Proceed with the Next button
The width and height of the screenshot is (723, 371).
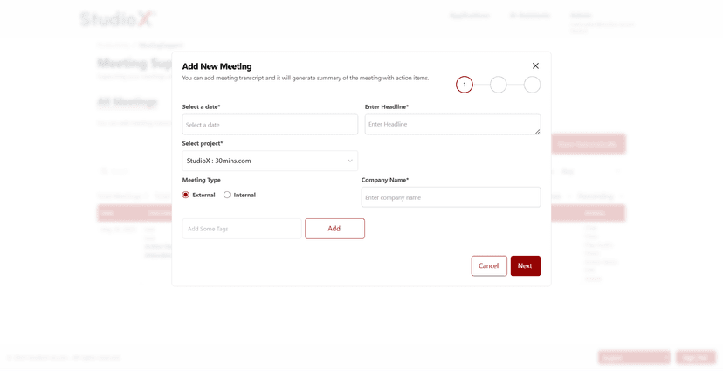tap(525, 265)
